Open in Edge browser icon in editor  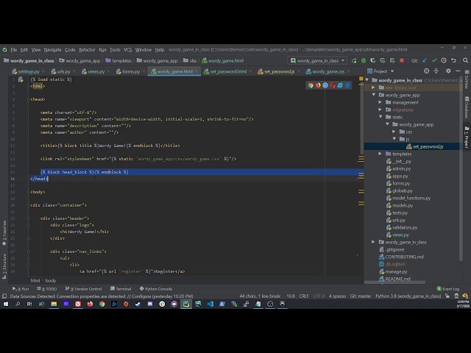347,85
